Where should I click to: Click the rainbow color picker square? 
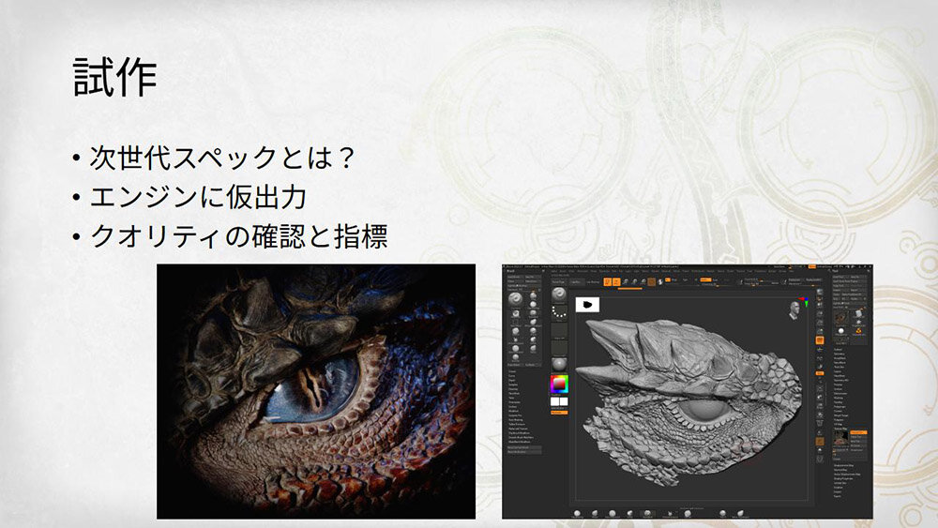[559, 385]
